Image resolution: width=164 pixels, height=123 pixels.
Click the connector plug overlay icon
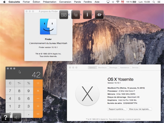[99, 15]
